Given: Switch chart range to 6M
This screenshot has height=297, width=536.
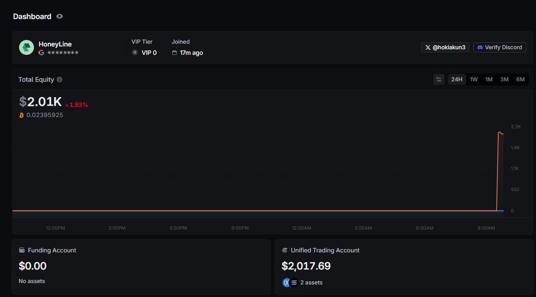Looking at the screenshot, I should click(520, 79).
